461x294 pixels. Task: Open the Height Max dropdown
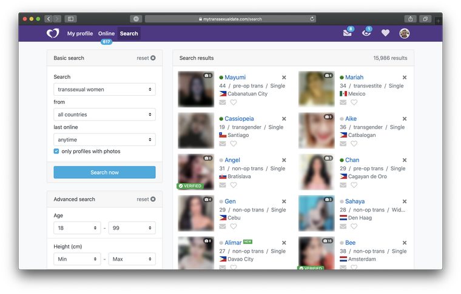pyautogui.click(x=132, y=259)
